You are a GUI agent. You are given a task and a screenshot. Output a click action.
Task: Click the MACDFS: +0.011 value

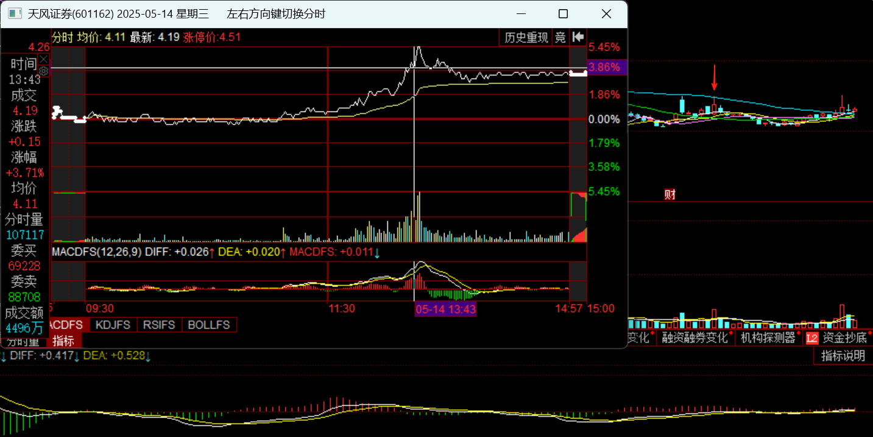click(x=331, y=252)
